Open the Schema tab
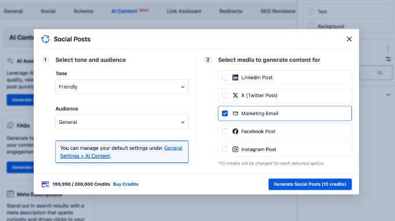395x221 pixels. [x=84, y=12]
